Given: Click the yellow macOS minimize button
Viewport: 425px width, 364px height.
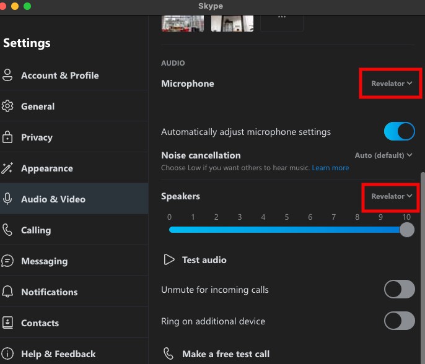Looking at the screenshot, I should point(15,6).
